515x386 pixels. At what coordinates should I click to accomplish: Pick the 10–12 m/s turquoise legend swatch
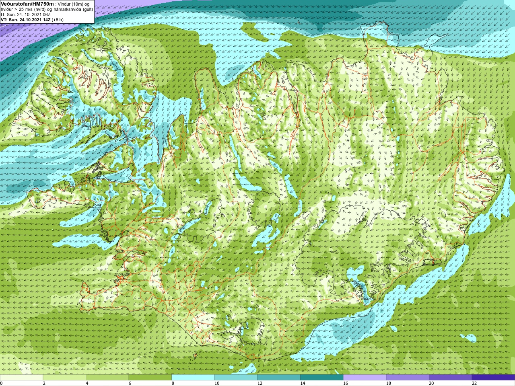tap(236, 378)
